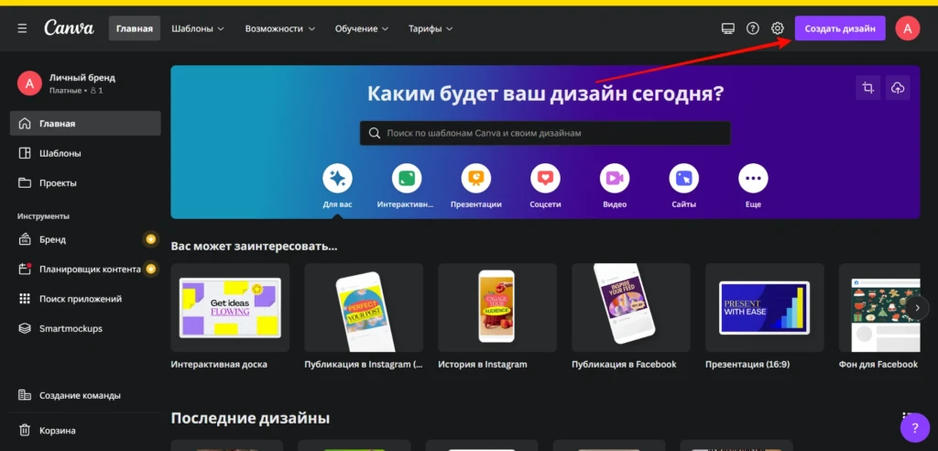Open Поиск приложений in sidebar

85,298
